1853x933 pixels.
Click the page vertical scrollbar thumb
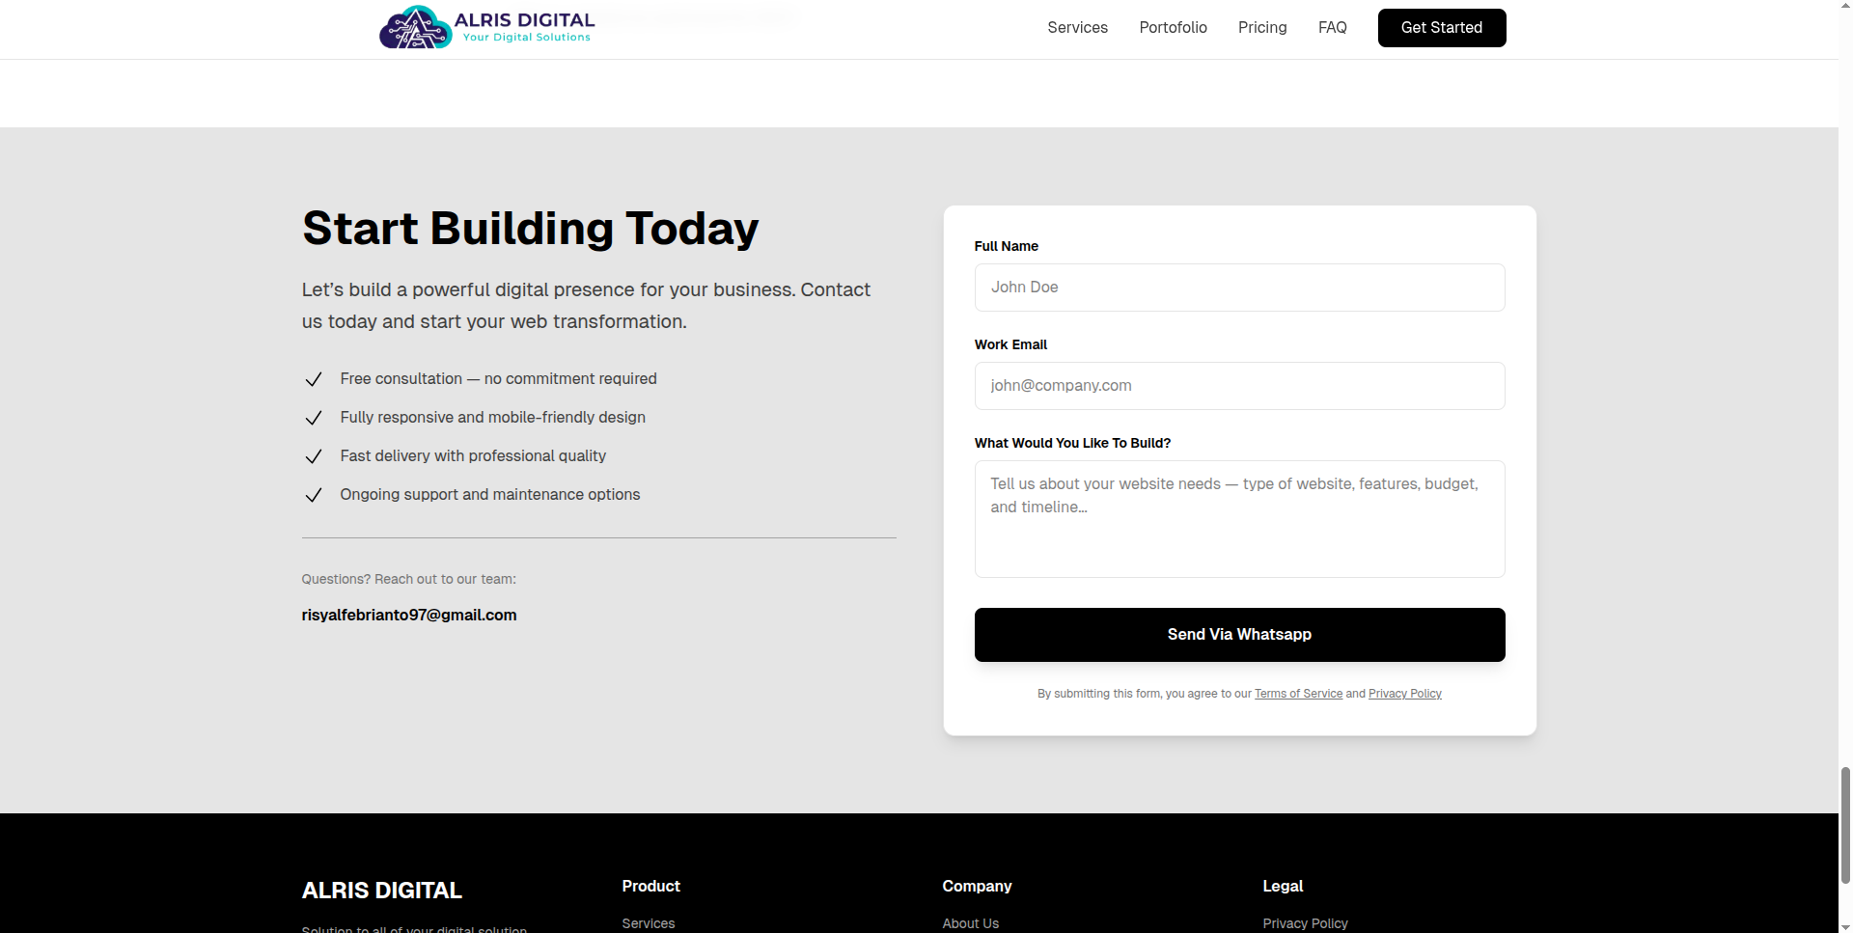point(1845,825)
